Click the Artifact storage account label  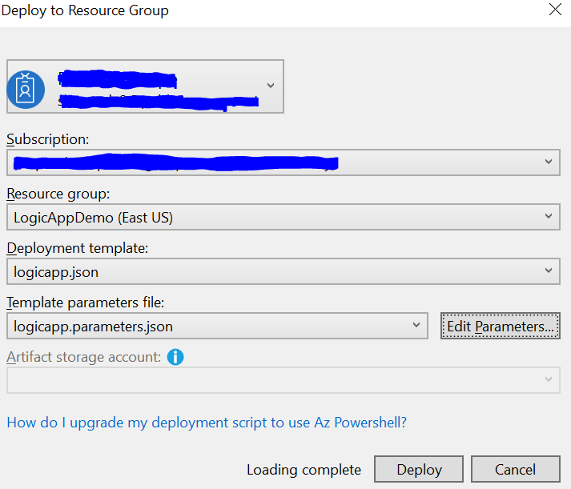tap(84, 357)
